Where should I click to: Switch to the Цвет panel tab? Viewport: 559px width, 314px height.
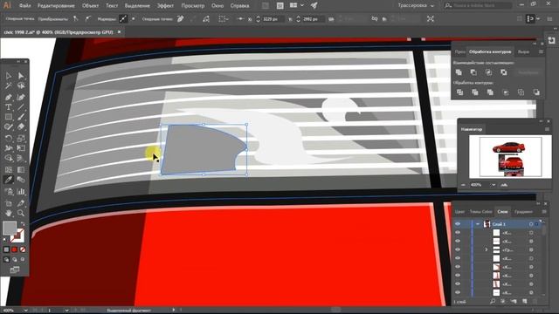tap(459, 211)
